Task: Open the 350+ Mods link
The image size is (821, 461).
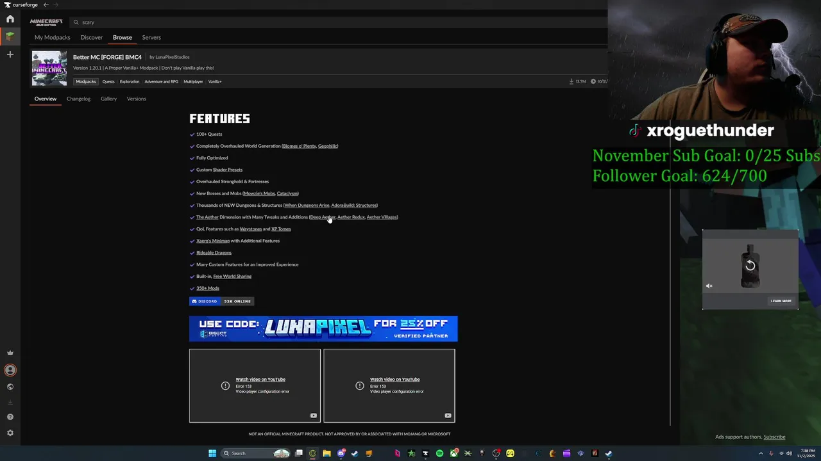Action: click(208, 288)
